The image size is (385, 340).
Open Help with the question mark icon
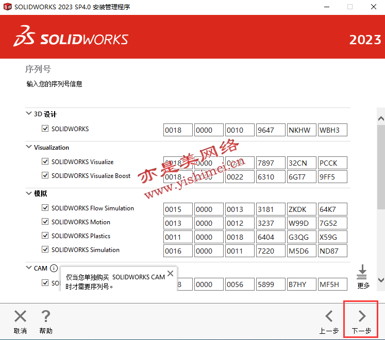(x=46, y=316)
